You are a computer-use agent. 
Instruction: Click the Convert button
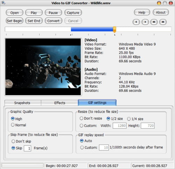tap(54, 21)
